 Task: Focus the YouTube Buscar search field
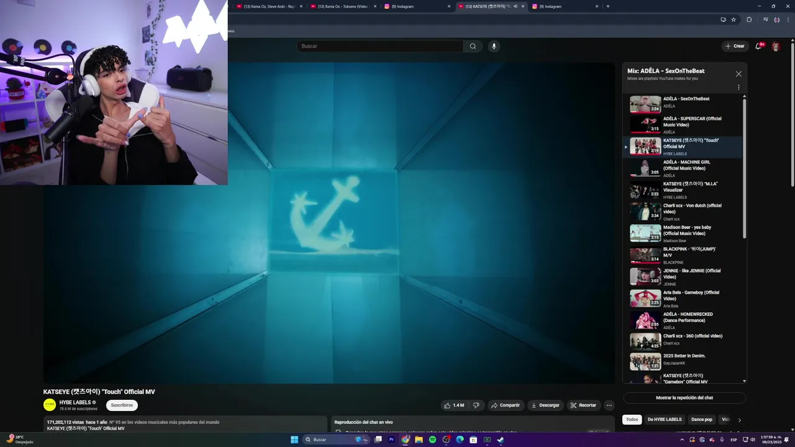(380, 46)
